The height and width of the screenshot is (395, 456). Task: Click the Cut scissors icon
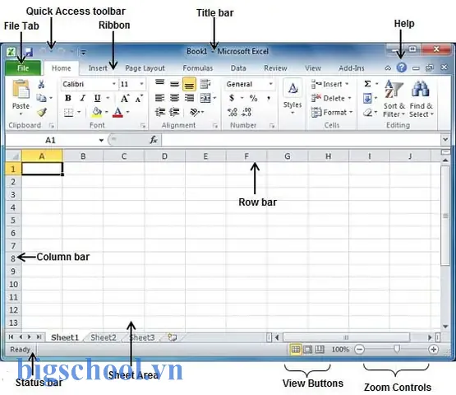(41, 84)
